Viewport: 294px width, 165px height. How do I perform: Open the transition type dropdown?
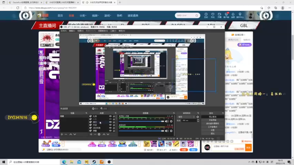pos(186,117)
